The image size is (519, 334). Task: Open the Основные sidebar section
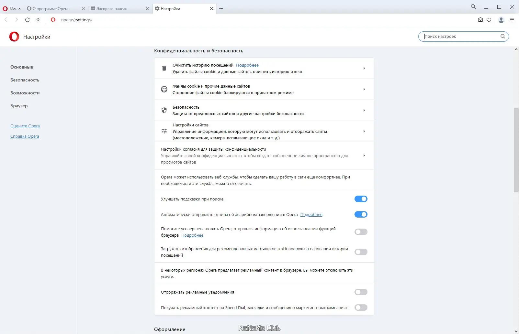pos(22,67)
